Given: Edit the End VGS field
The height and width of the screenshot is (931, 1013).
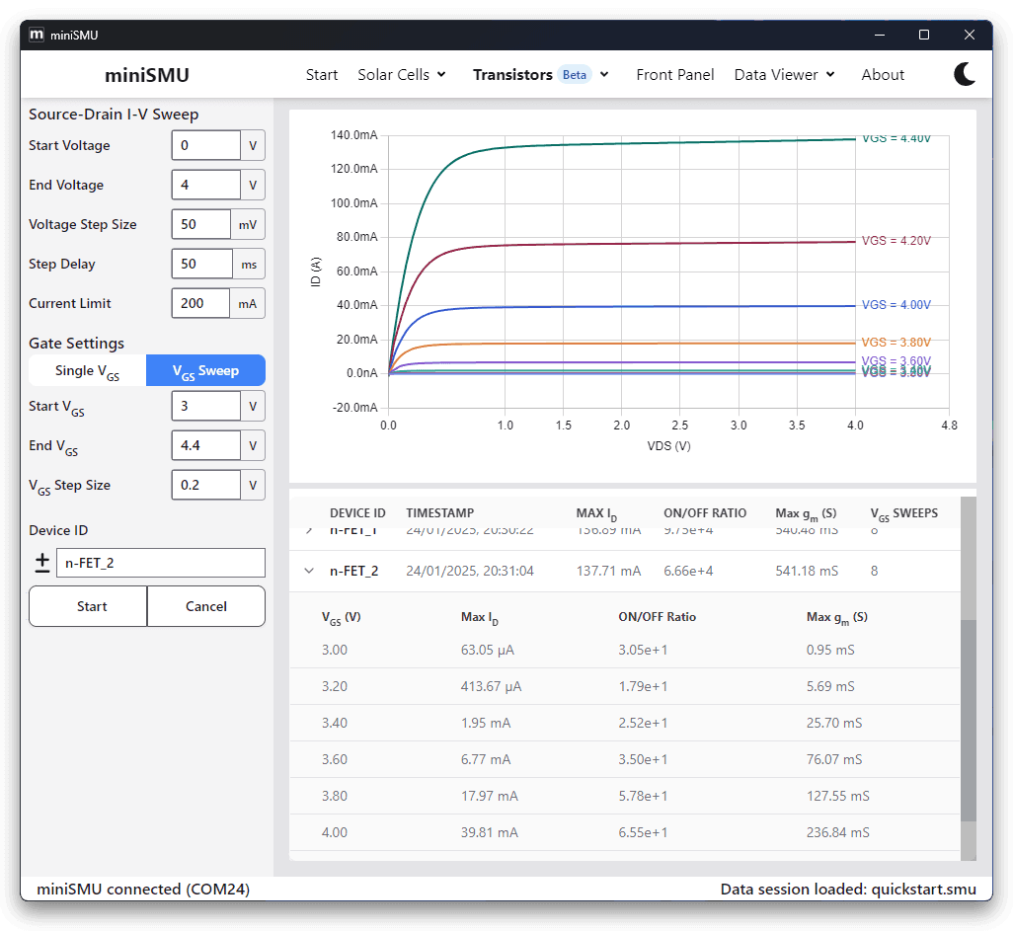Looking at the screenshot, I should click(x=206, y=445).
